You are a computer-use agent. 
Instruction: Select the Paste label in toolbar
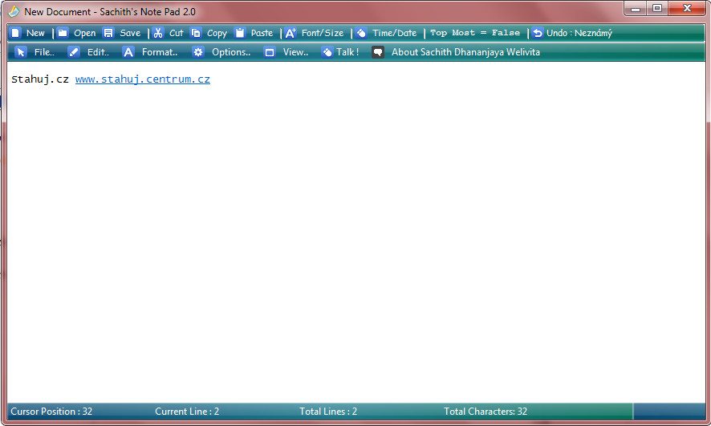point(262,33)
